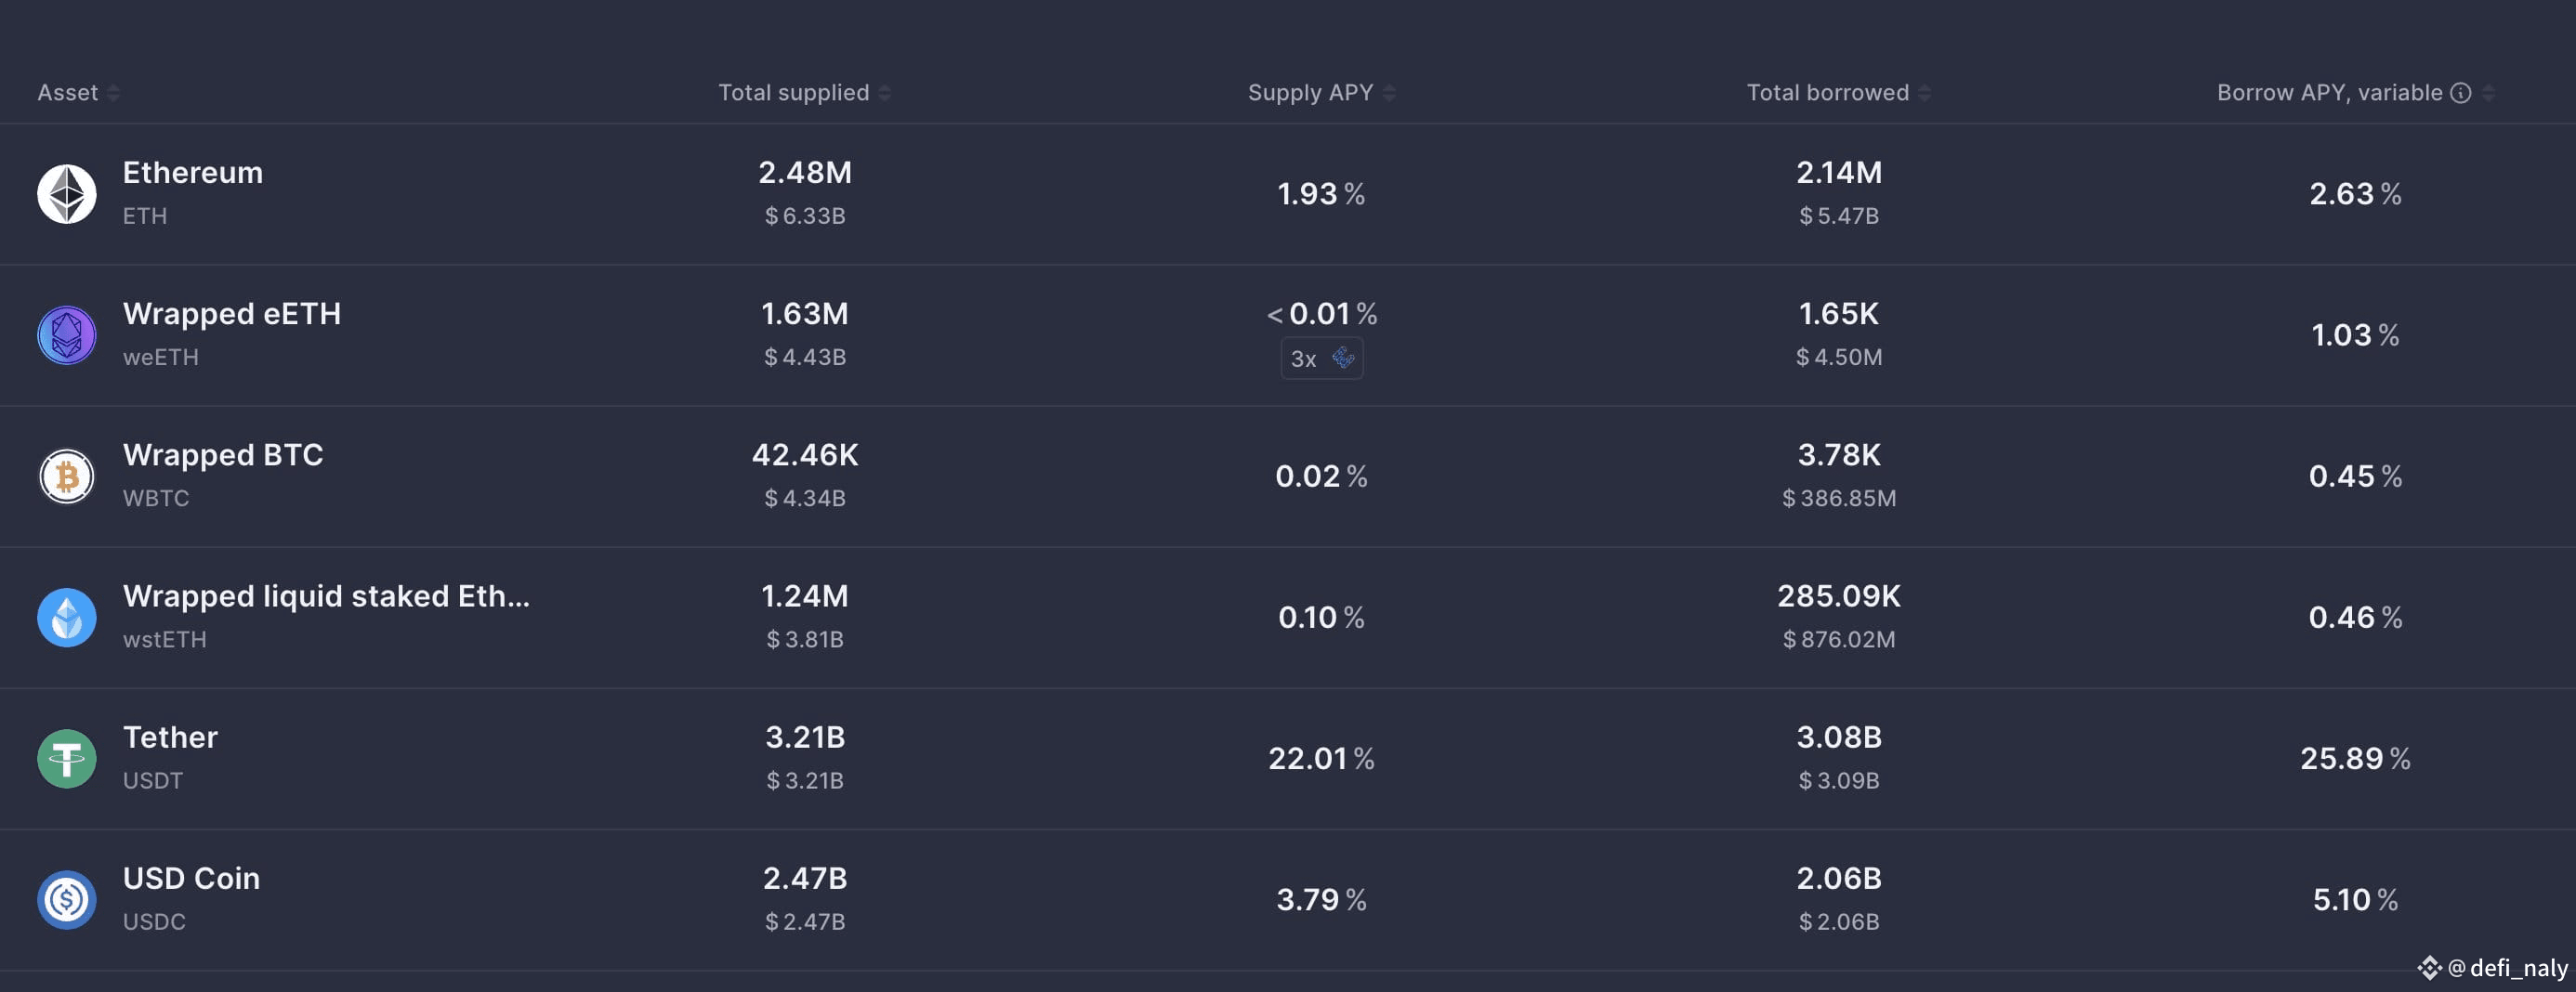
Task: Click the Wrapped eETH token icon
Action: pos(67,335)
